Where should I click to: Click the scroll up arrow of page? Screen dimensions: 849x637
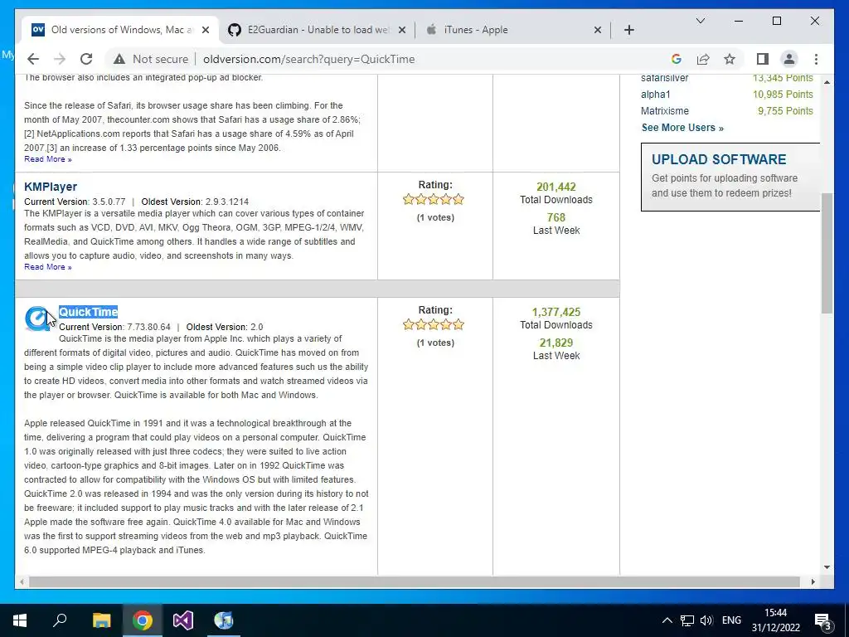click(827, 82)
